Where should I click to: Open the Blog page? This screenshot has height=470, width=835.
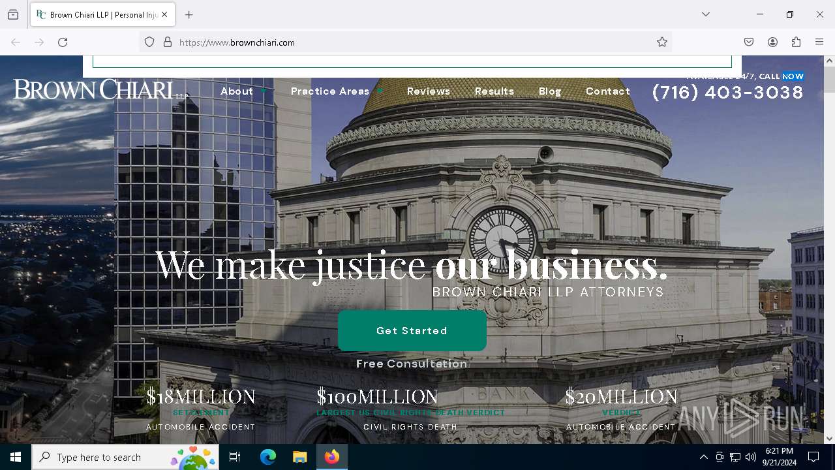(550, 91)
